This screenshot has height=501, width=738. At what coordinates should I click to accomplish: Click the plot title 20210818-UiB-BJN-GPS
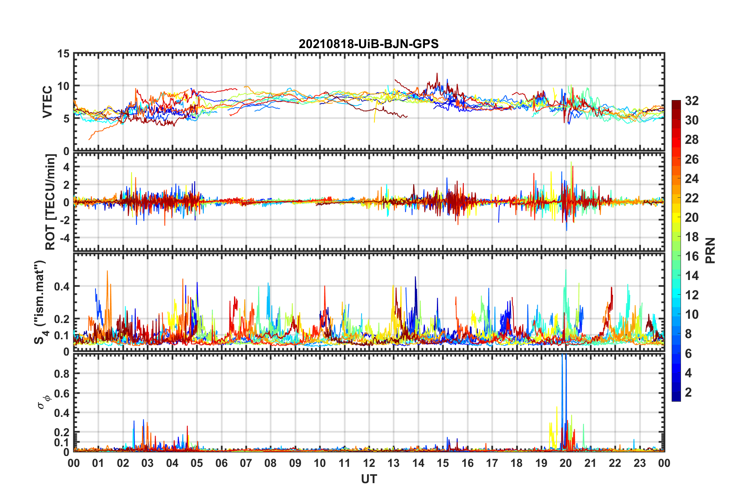[x=369, y=44]
